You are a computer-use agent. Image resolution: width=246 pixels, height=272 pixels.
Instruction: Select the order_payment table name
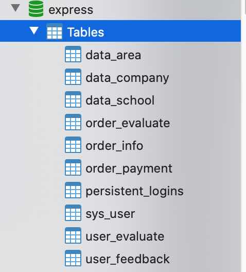[x=129, y=169]
